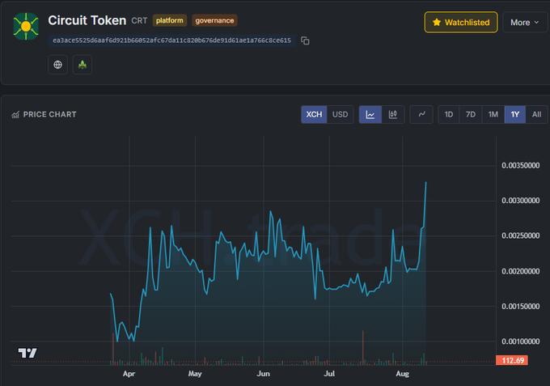Screen dimensions: 550x386
Task: Copy the token asset ID
Action: pos(305,40)
